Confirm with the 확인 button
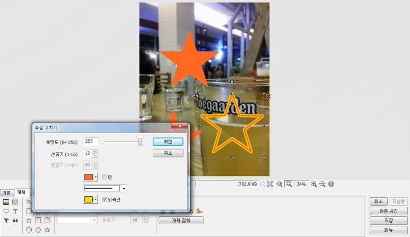The height and width of the screenshot is (237, 410). pyautogui.click(x=168, y=142)
